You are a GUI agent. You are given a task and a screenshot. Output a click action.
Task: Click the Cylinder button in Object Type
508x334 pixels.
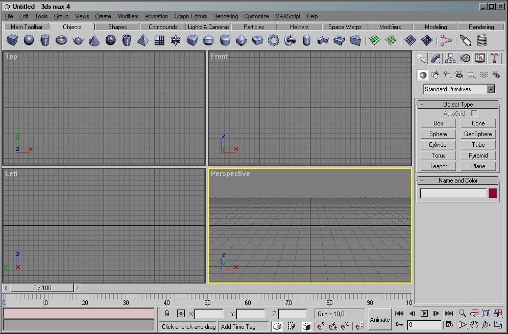pos(438,145)
